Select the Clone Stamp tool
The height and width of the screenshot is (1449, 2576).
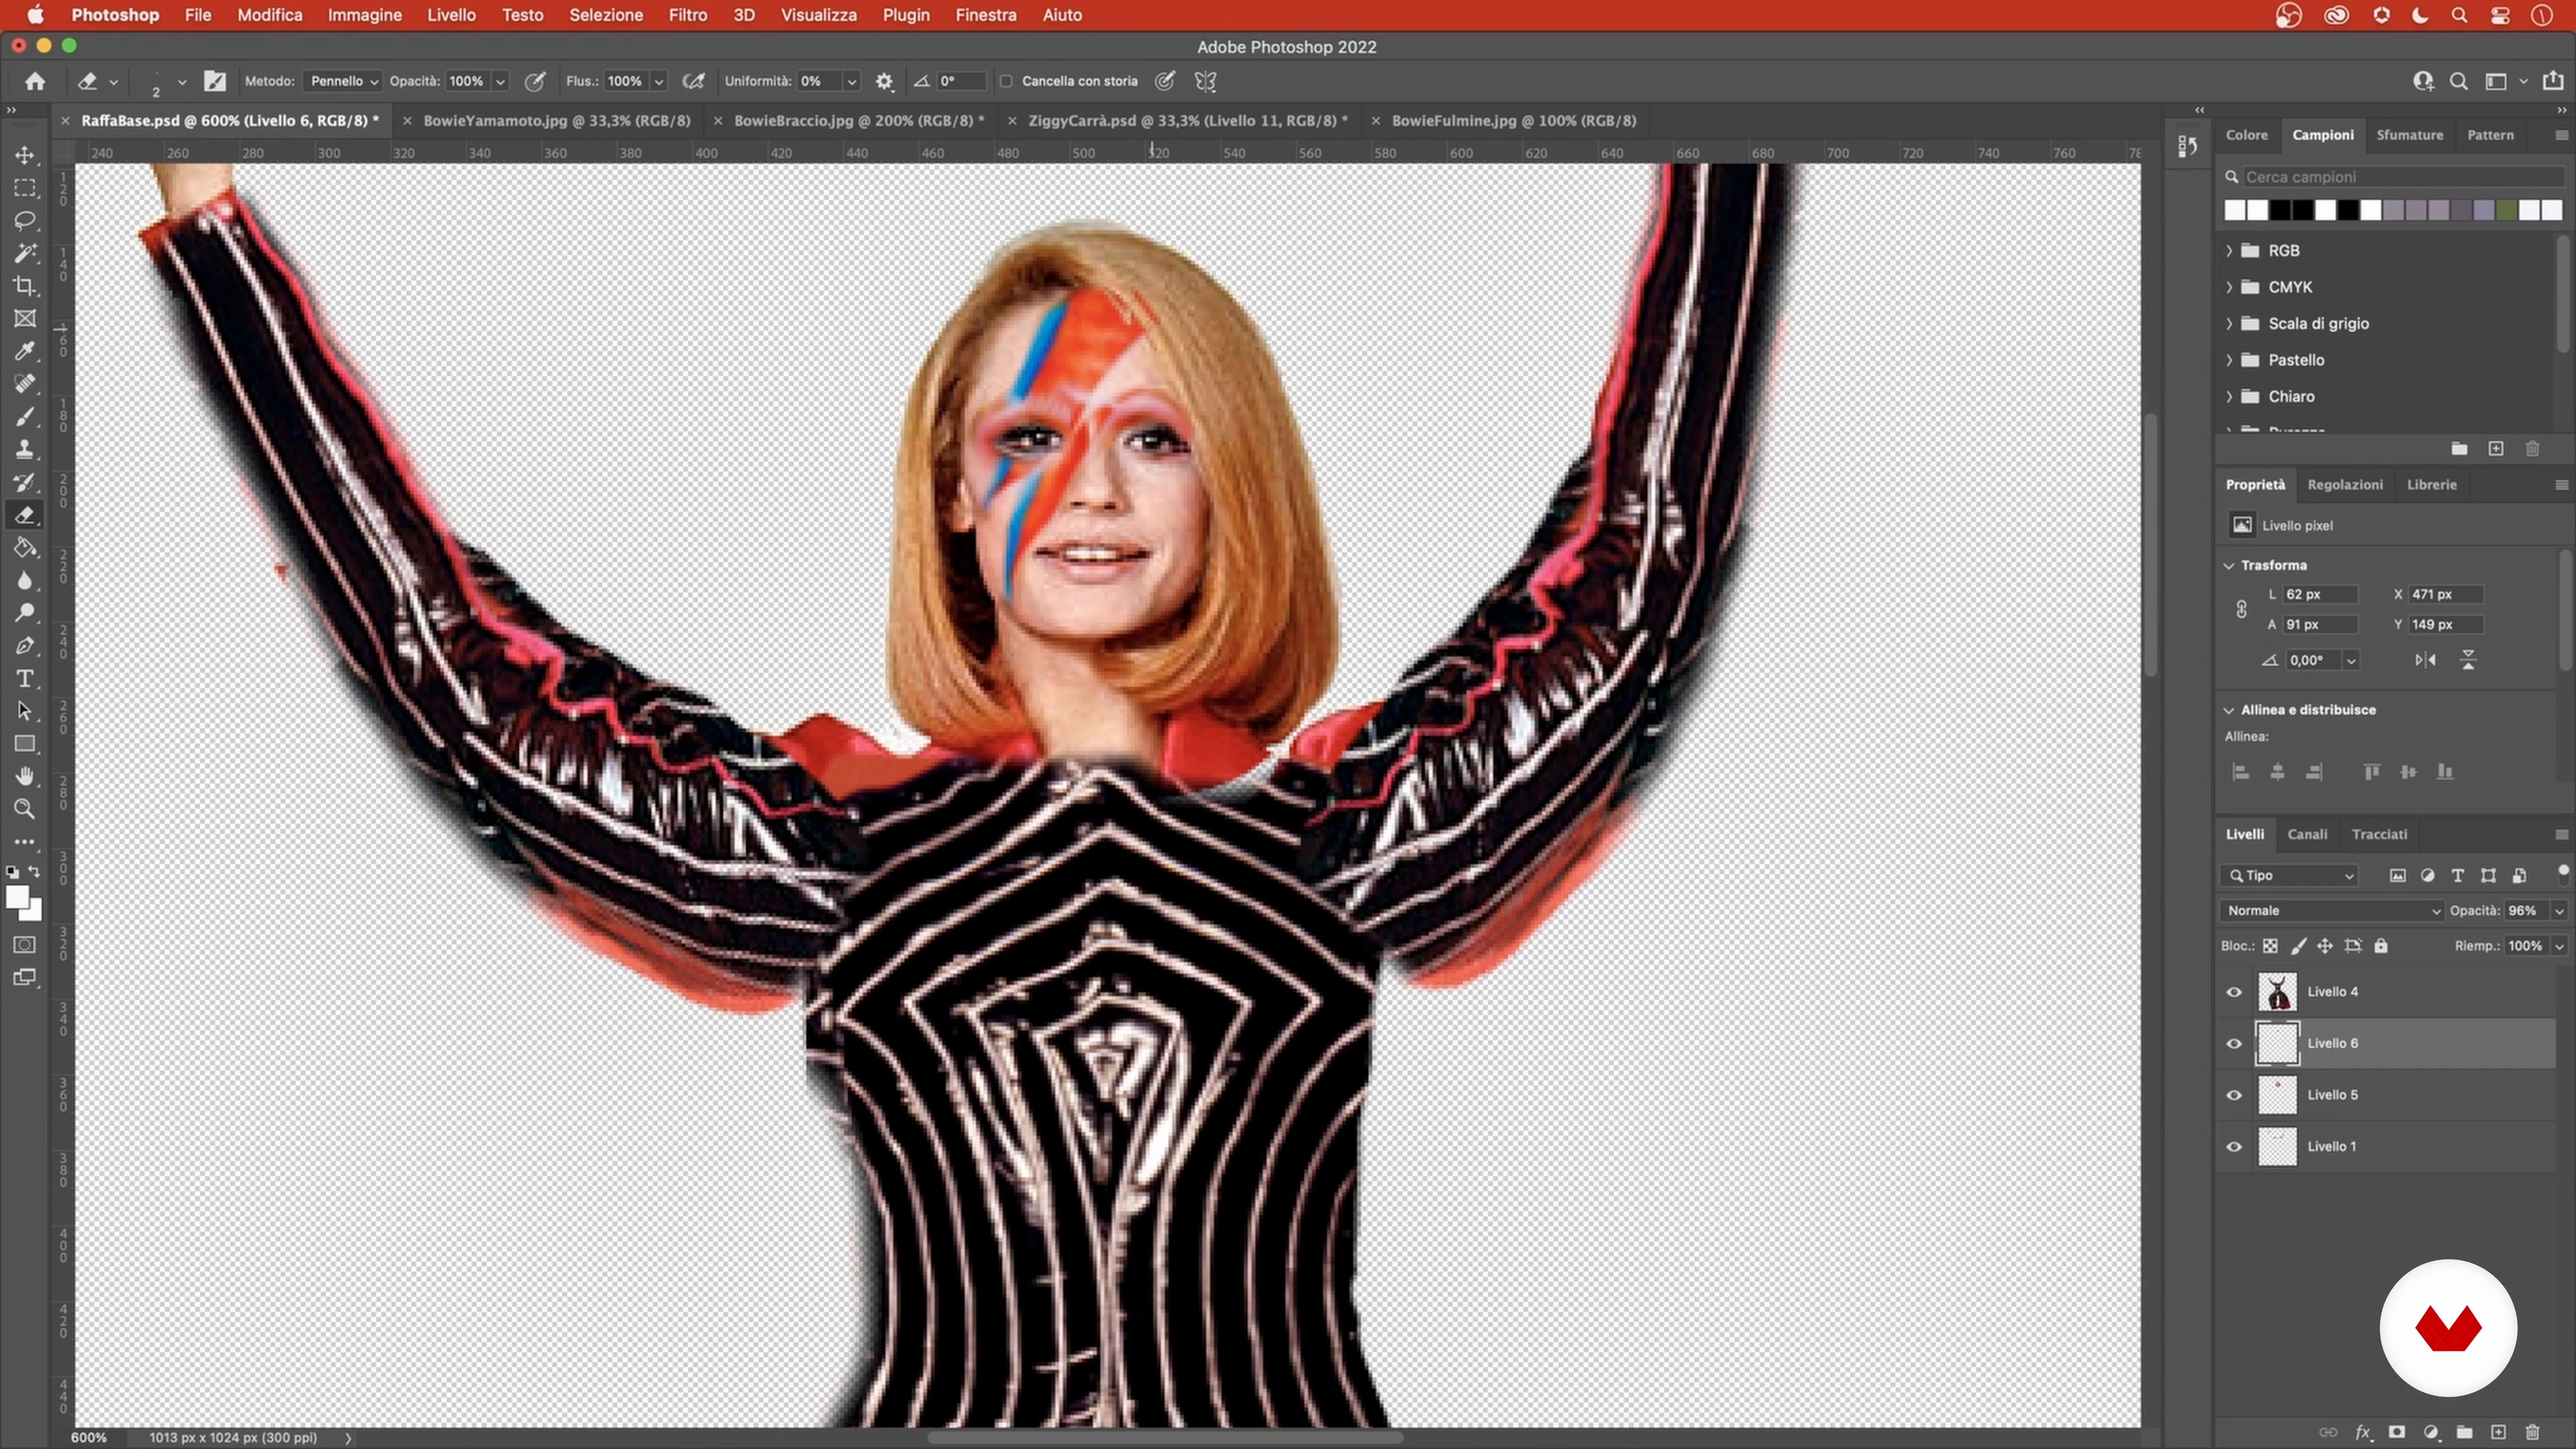click(x=25, y=450)
